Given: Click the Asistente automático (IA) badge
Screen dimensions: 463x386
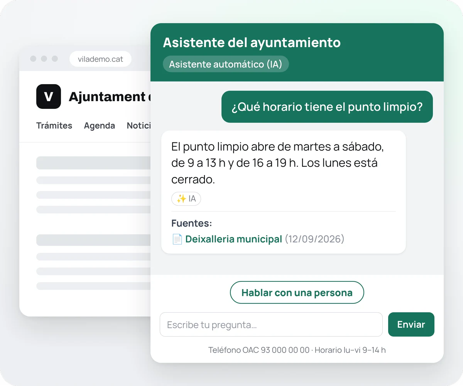Looking at the screenshot, I should click(226, 64).
